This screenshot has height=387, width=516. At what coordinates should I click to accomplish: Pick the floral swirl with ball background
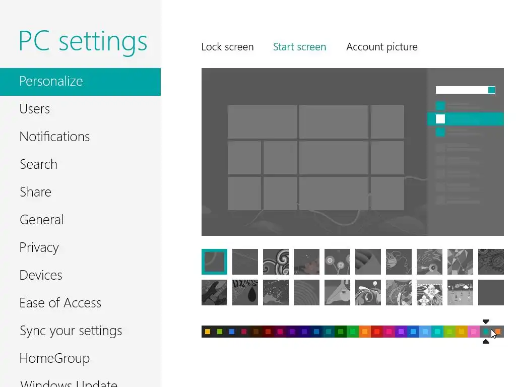coord(368,293)
